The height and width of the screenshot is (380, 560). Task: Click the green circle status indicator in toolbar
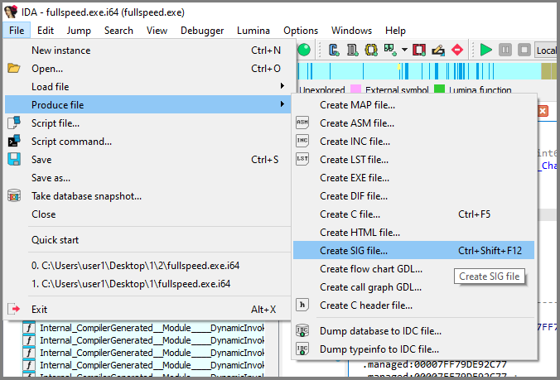tap(304, 50)
